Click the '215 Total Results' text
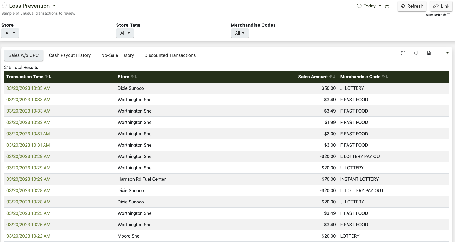455x242 pixels. [x=21, y=67]
